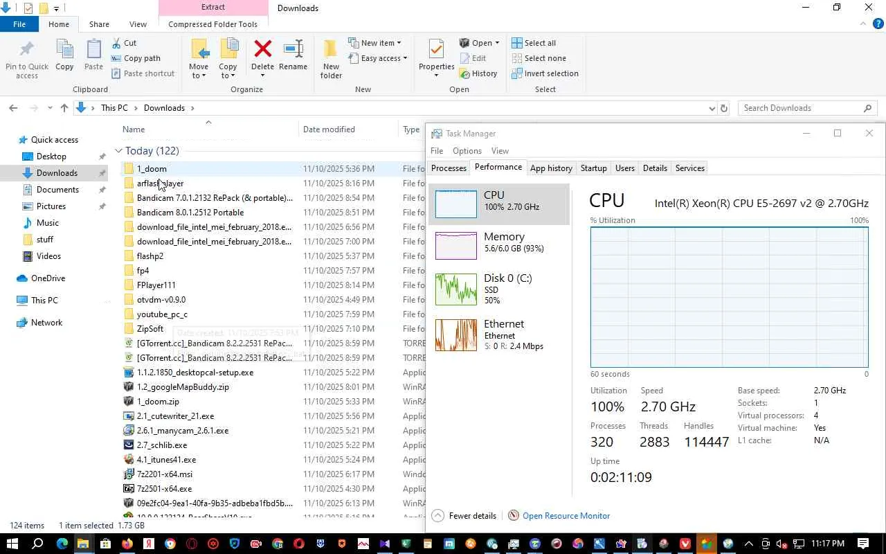This screenshot has height=554, width=886.
Task: Switch to Explorer's View ribbon tab
Action: [138, 24]
